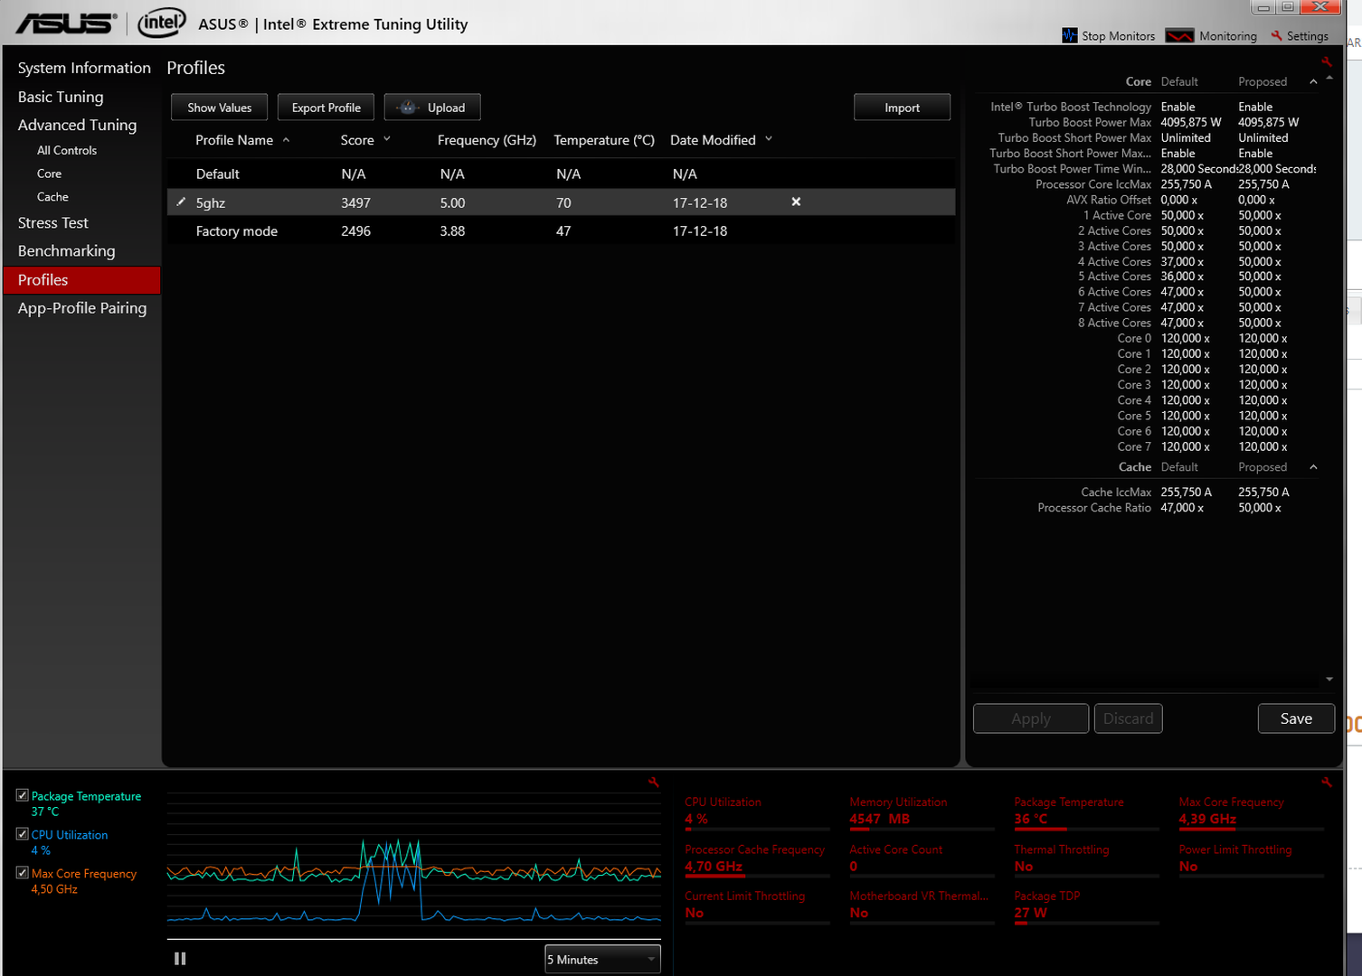Click the monitoring graph plot area
1362x976 pixels.
click(x=414, y=865)
